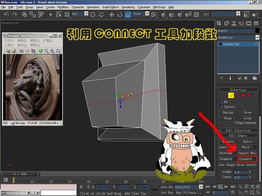Viewport: 262px width, 196px height.
Task: Select Edge sub-object level icon
Action: [231, 95]
